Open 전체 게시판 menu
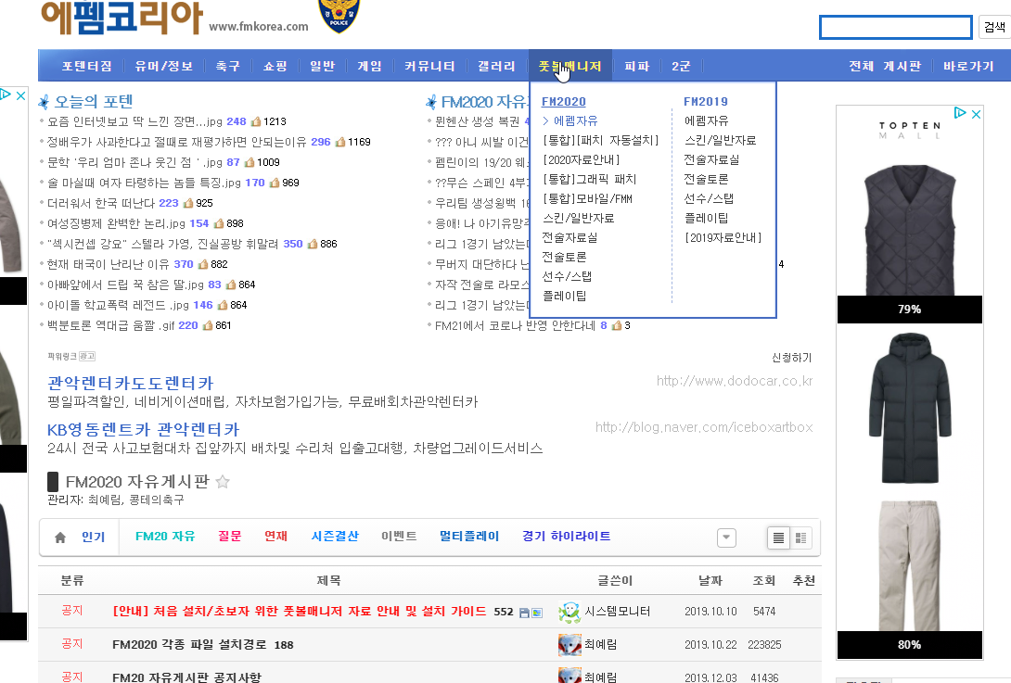The width and height of the screenshot is (1011, 683). (885, 67)
